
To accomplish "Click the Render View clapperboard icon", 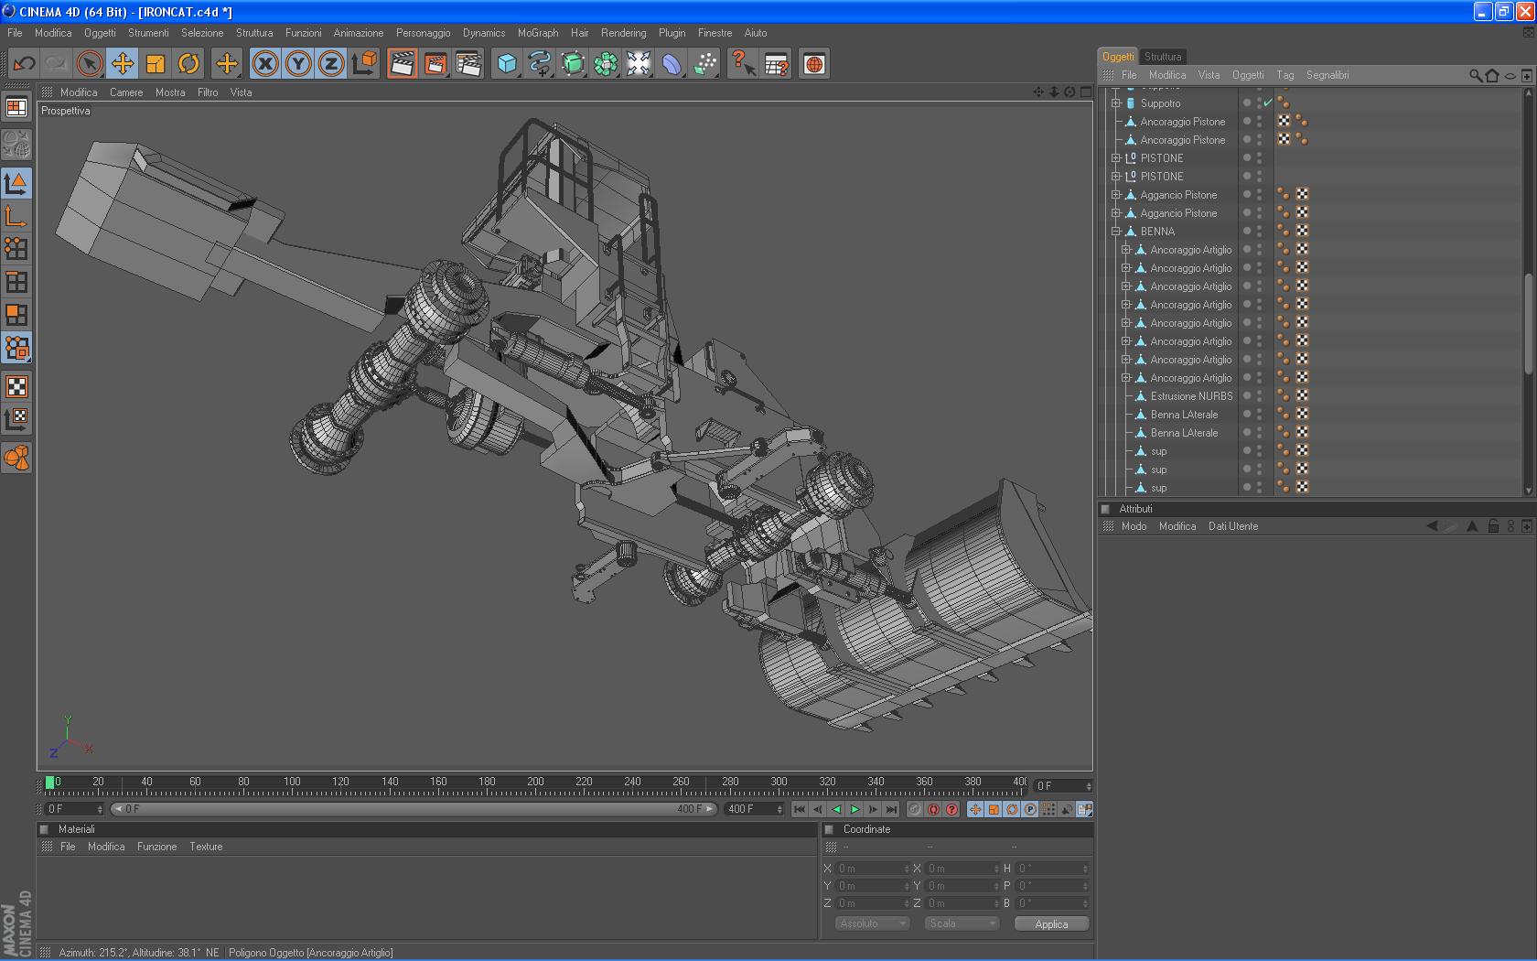I will [402, 64].
